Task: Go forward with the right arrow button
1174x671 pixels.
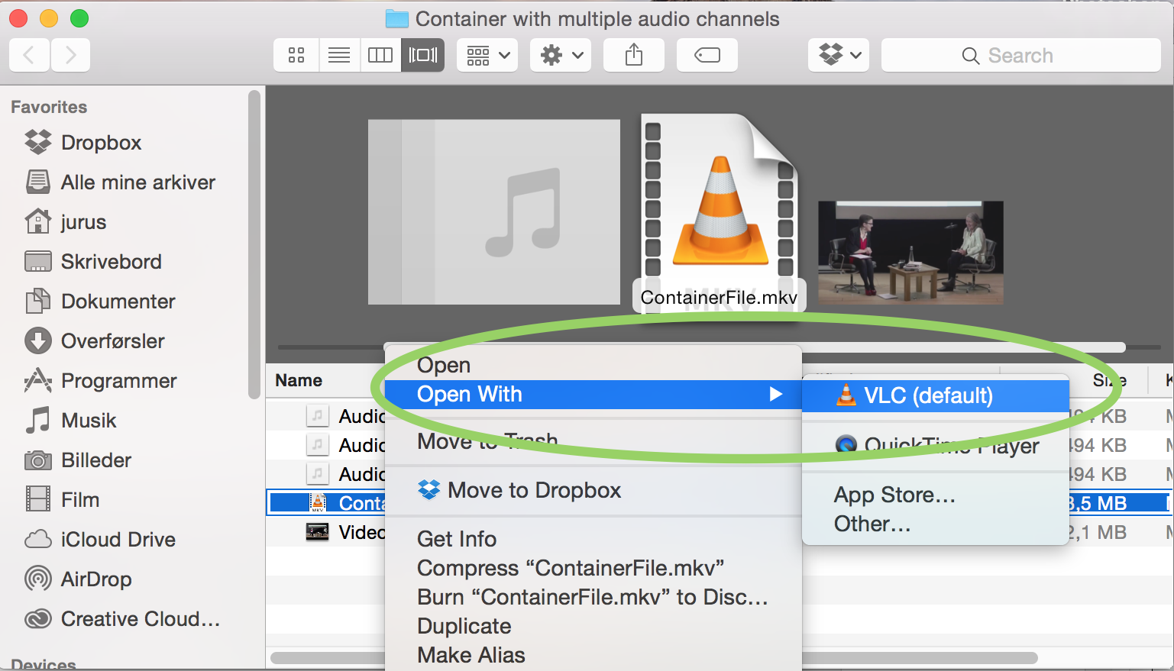Action: pyautogui.click(x=70, y=55)
